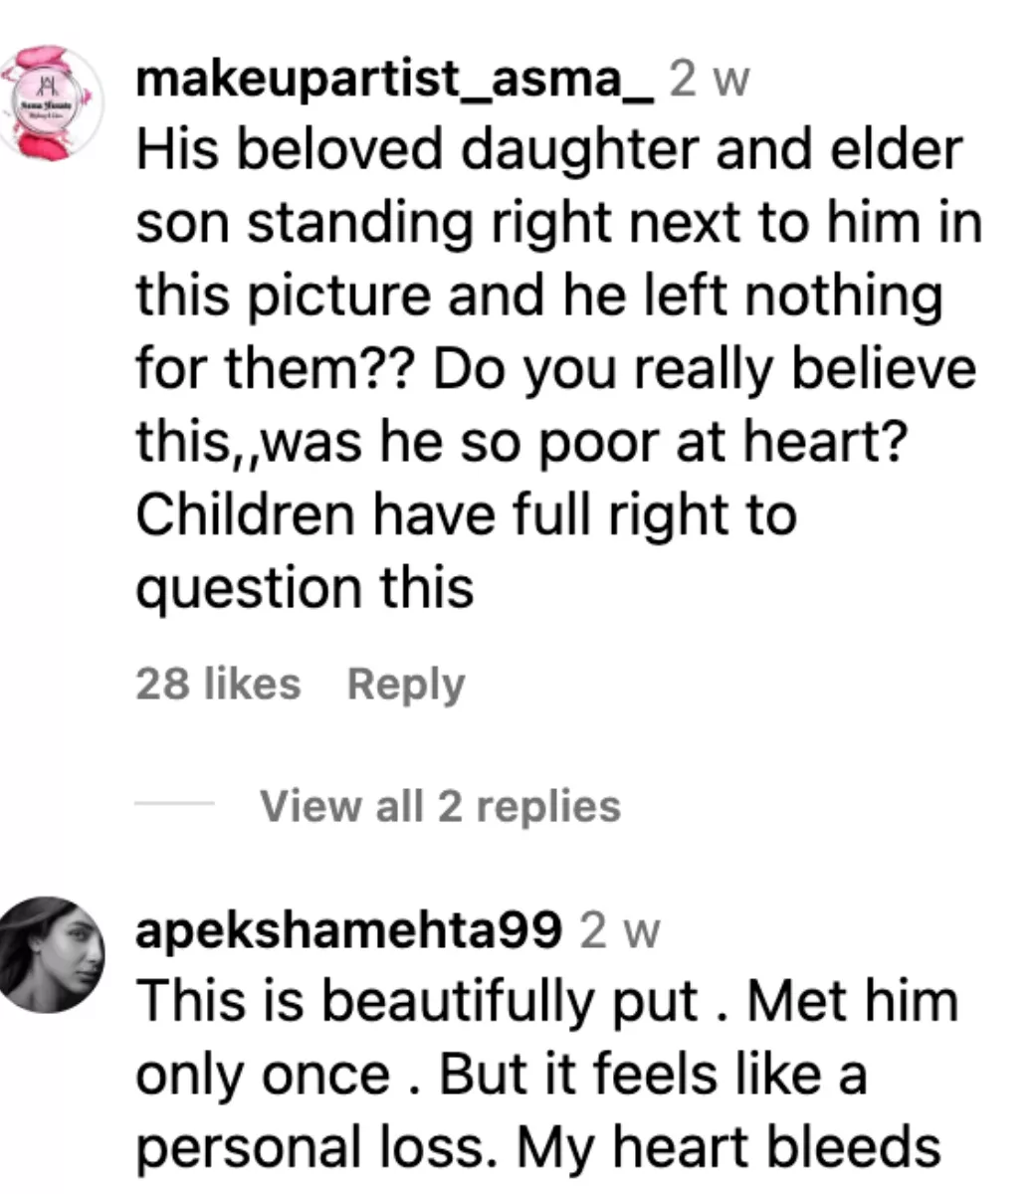The image size is (1036, 1194).
Task: Click the "for them?? Do you really believe" line
Action: tap(556, 369)
